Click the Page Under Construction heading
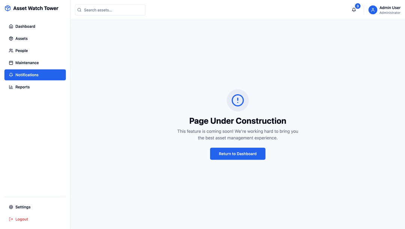The width and height of the screenshot is (405, 229). (x=238, y=121)
